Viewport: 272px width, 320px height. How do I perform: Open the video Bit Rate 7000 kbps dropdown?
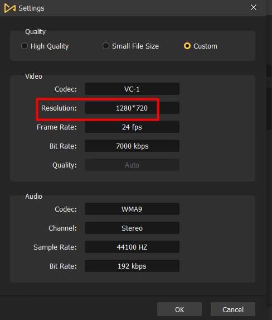[132, 146]
